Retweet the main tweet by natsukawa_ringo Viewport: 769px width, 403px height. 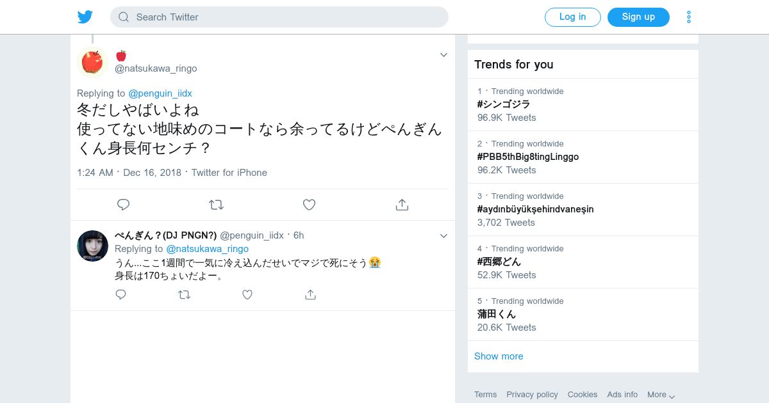(216, 205)
